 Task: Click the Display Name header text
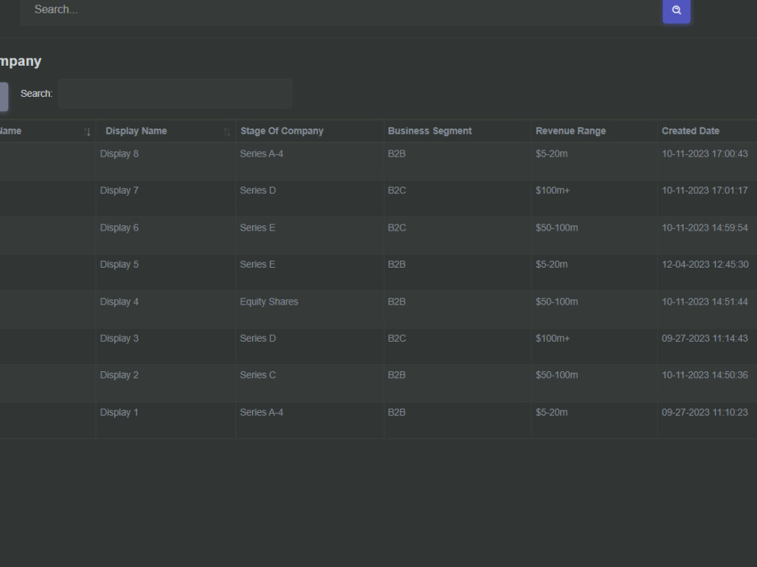click(136, 131)
